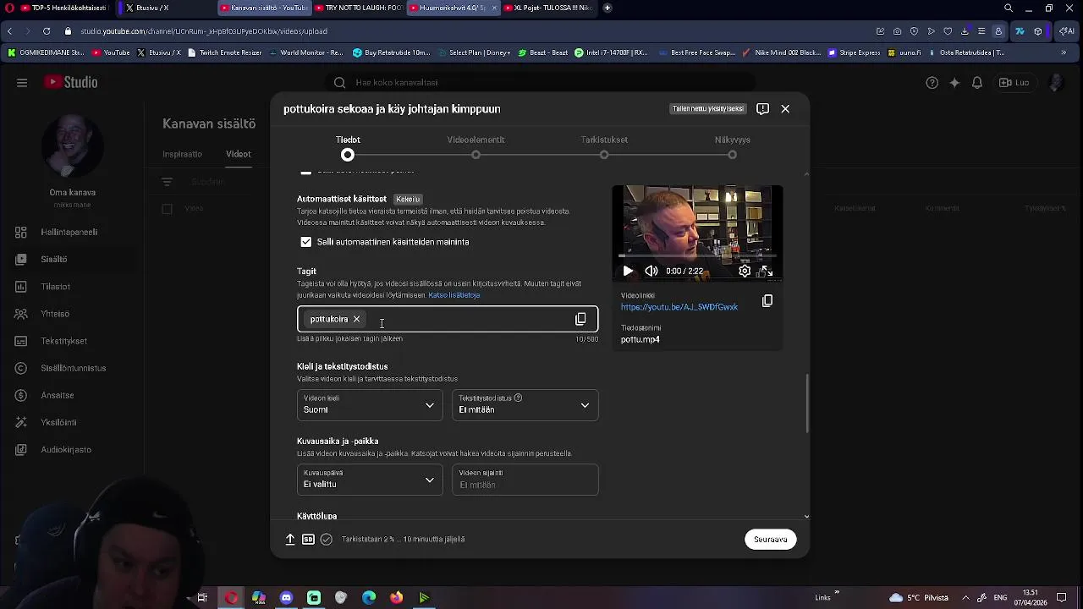Show hidden system tray icons
The width and height of the screenshot is (1083, 609).
pos(965,598)
